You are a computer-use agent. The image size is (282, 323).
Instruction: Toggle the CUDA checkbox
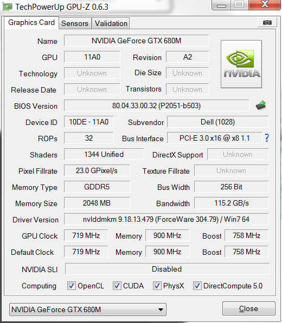click(117, 286)
